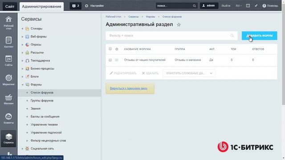
Task: Expand the Опросы tree node
Action: (x=22, y=44)
